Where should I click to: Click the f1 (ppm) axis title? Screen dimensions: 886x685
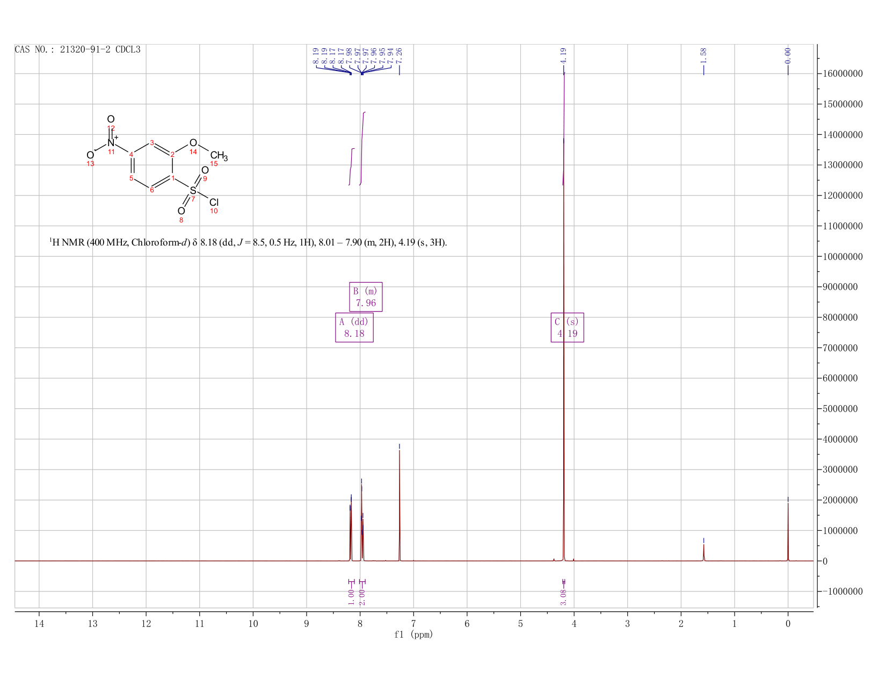pyautogui.click(x=413, y=634)
